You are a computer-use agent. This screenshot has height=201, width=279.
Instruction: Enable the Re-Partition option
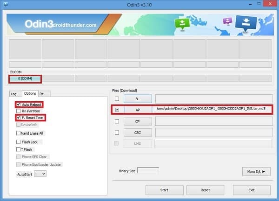coord(18,111)
